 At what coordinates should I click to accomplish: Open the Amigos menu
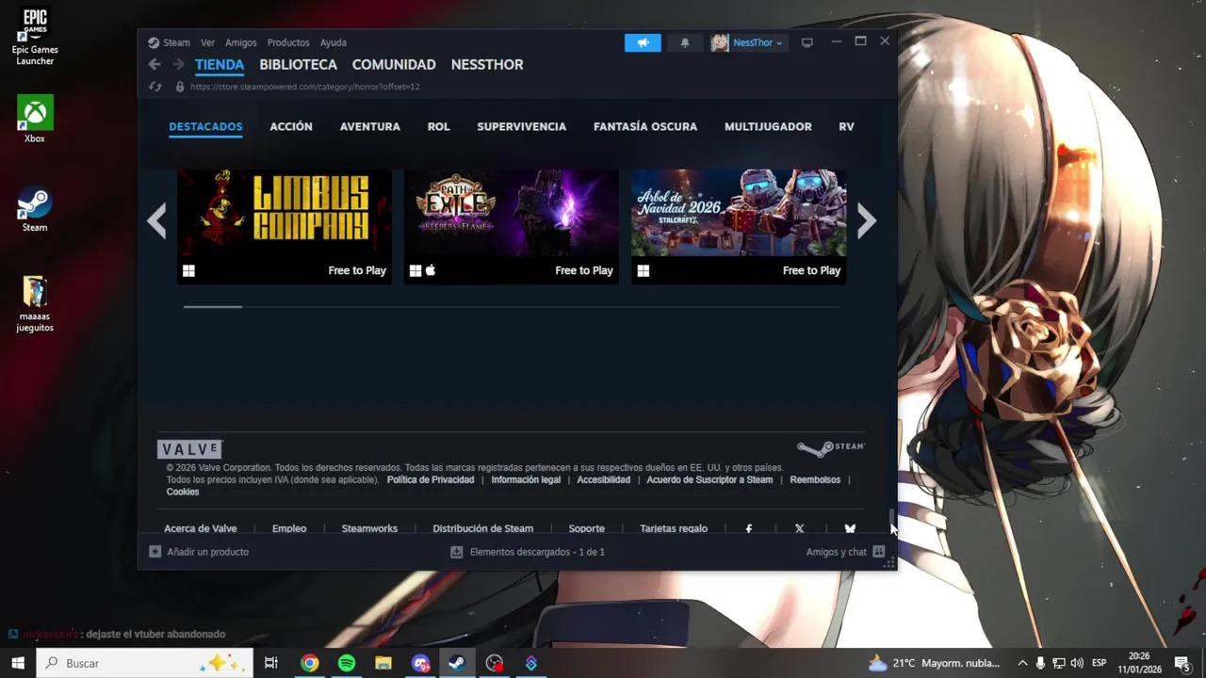pyautogui.click(x=241, y=42)
